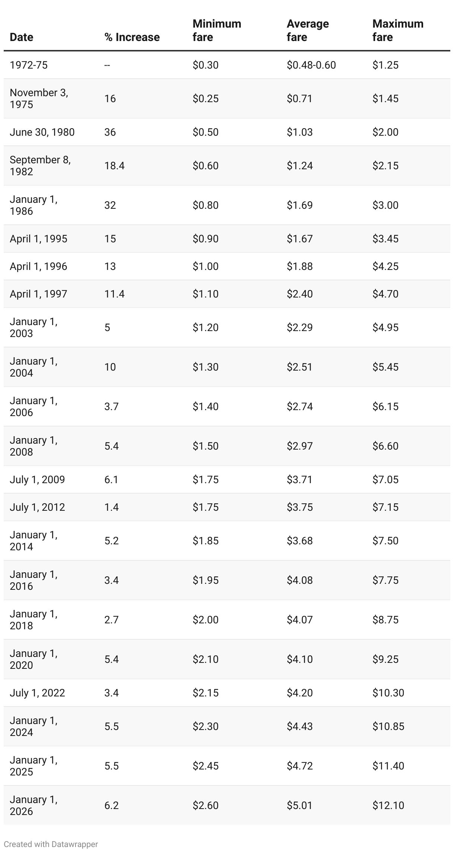
Task: Select the June 30, 1980 row date
Action: [x=42, y=132]
